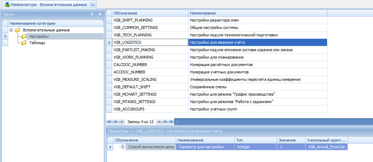Go to the last record in navigator

171,122
